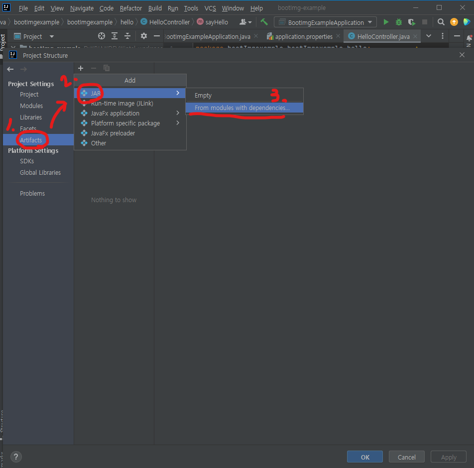Open BootImgExampleApplication run configuration dropdown
Screen dimensions: 474x468
click(325, 22)
